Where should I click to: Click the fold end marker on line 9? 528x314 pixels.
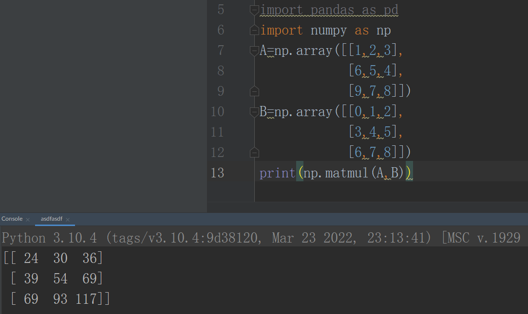point(254,91)
